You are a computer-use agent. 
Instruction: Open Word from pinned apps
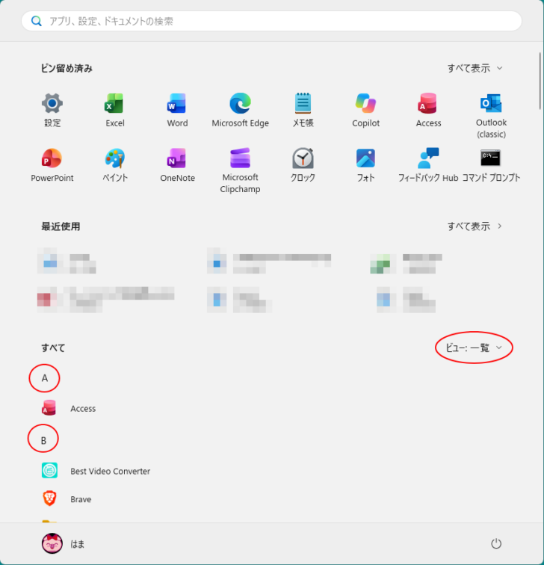point(177,110)
